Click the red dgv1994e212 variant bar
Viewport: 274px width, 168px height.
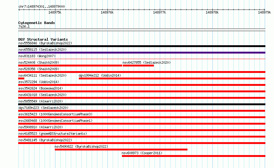[x=172, y=78]
